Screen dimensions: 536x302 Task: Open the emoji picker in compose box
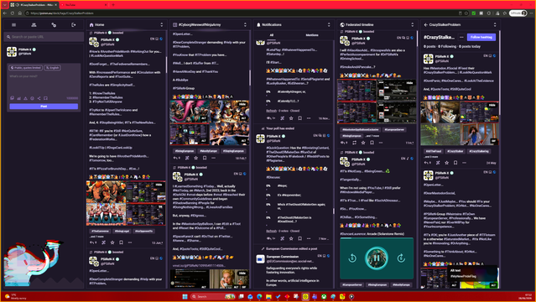[32, 98]
